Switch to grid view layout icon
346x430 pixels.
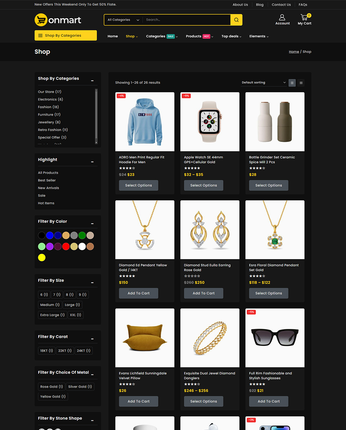[x=292, y=83]
